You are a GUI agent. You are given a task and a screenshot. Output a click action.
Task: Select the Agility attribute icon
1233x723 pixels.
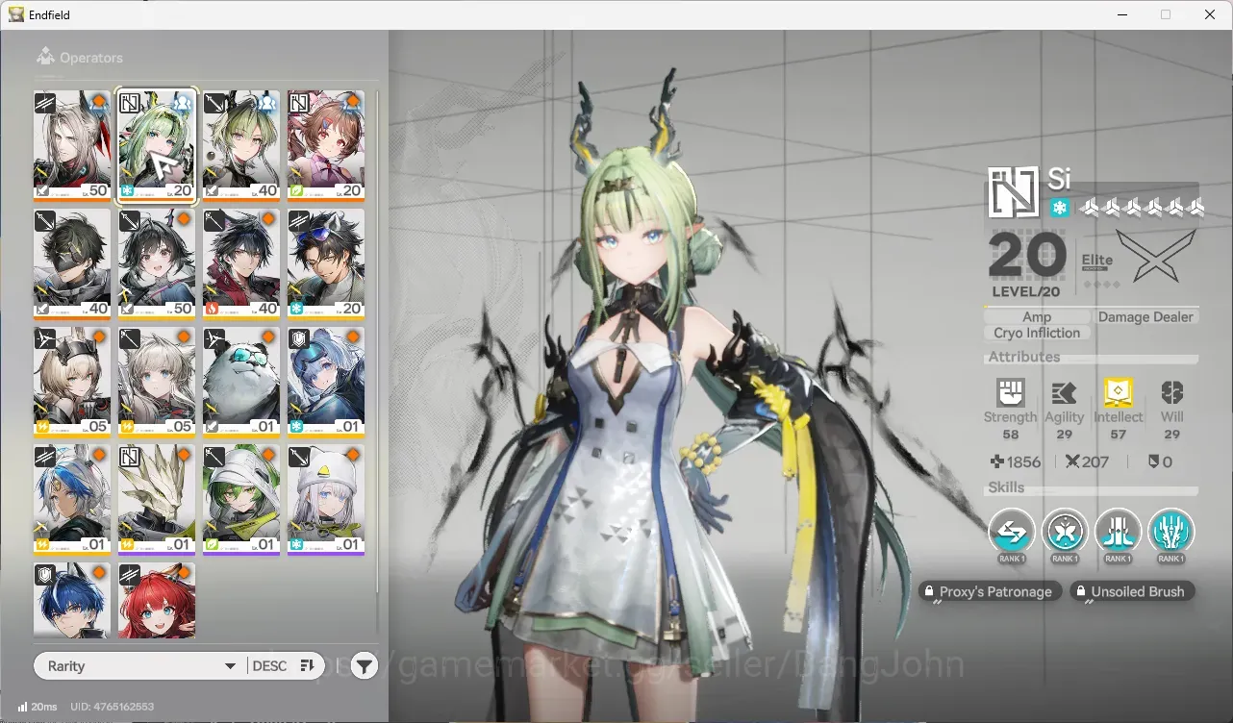(1064, 392)
